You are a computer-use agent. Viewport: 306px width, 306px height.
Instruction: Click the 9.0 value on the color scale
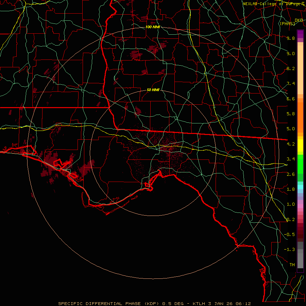[x=291, y=54]
